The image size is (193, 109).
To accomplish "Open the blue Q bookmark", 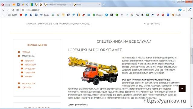I will (106, 15).
